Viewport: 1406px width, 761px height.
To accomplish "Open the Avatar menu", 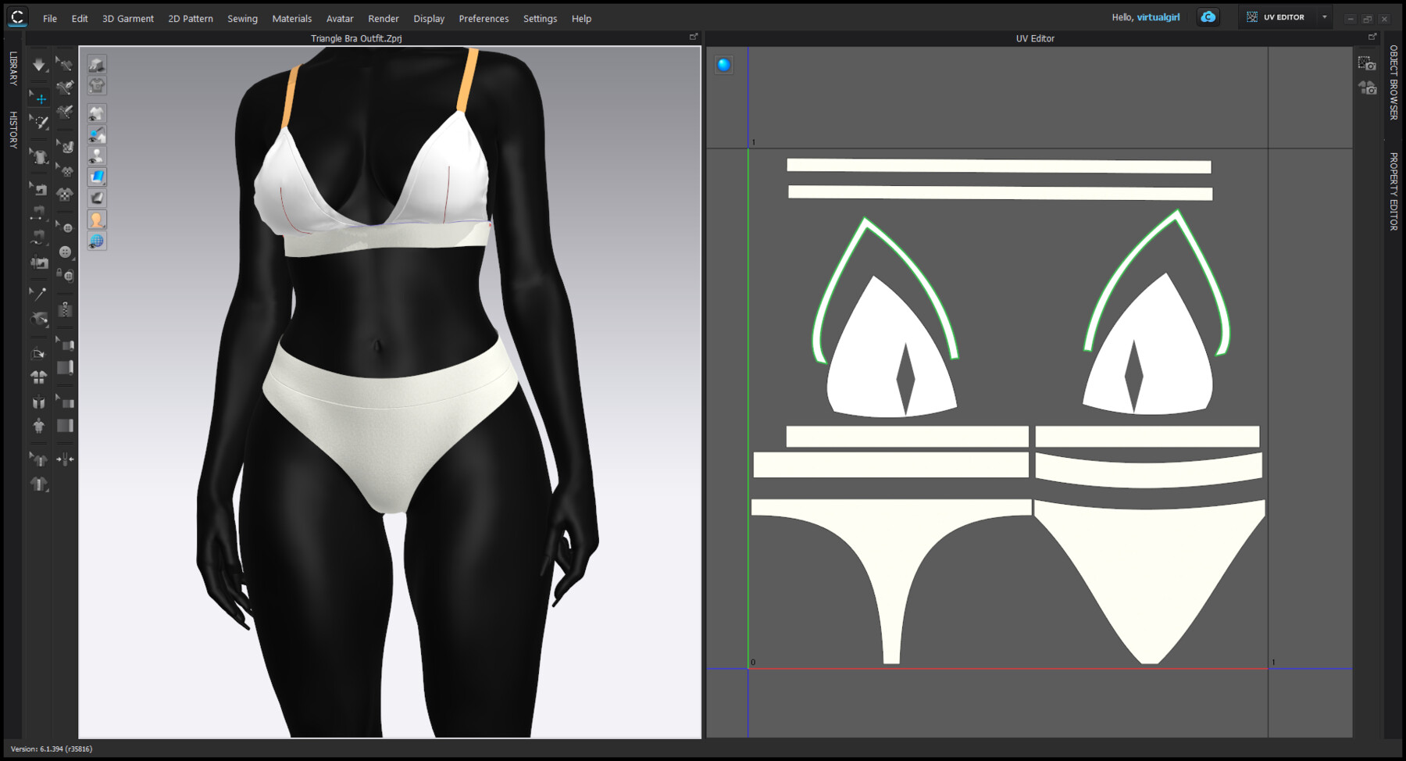I will [339, 18].
